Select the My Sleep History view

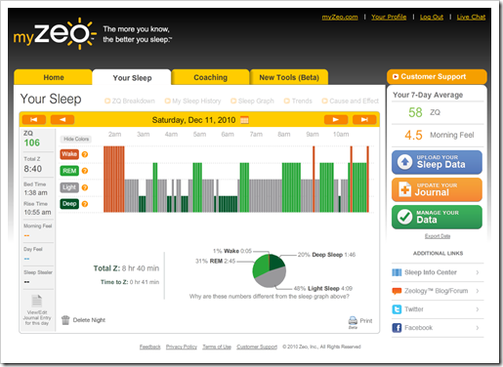pos(192,101)
